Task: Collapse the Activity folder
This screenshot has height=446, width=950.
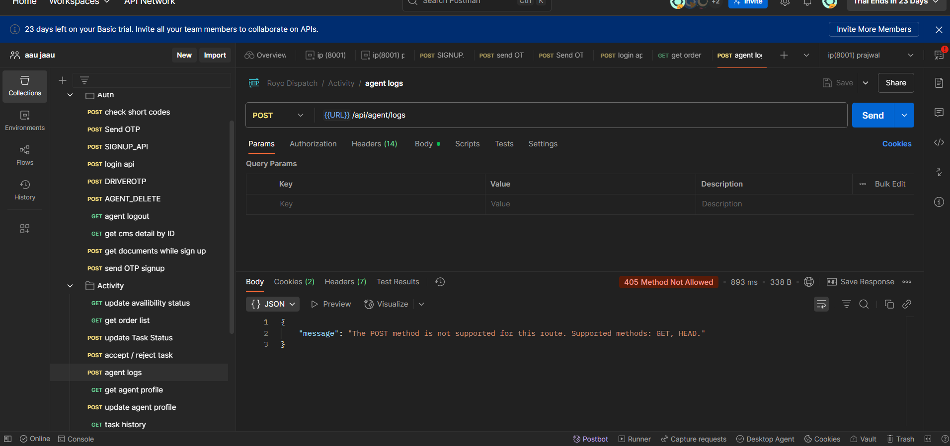Action: pyautogui.click(x=70, y=286)
